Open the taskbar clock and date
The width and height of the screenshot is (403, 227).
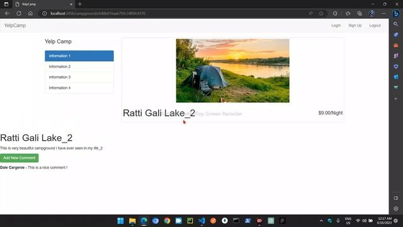pyautogui.click(x=385, y=221)
